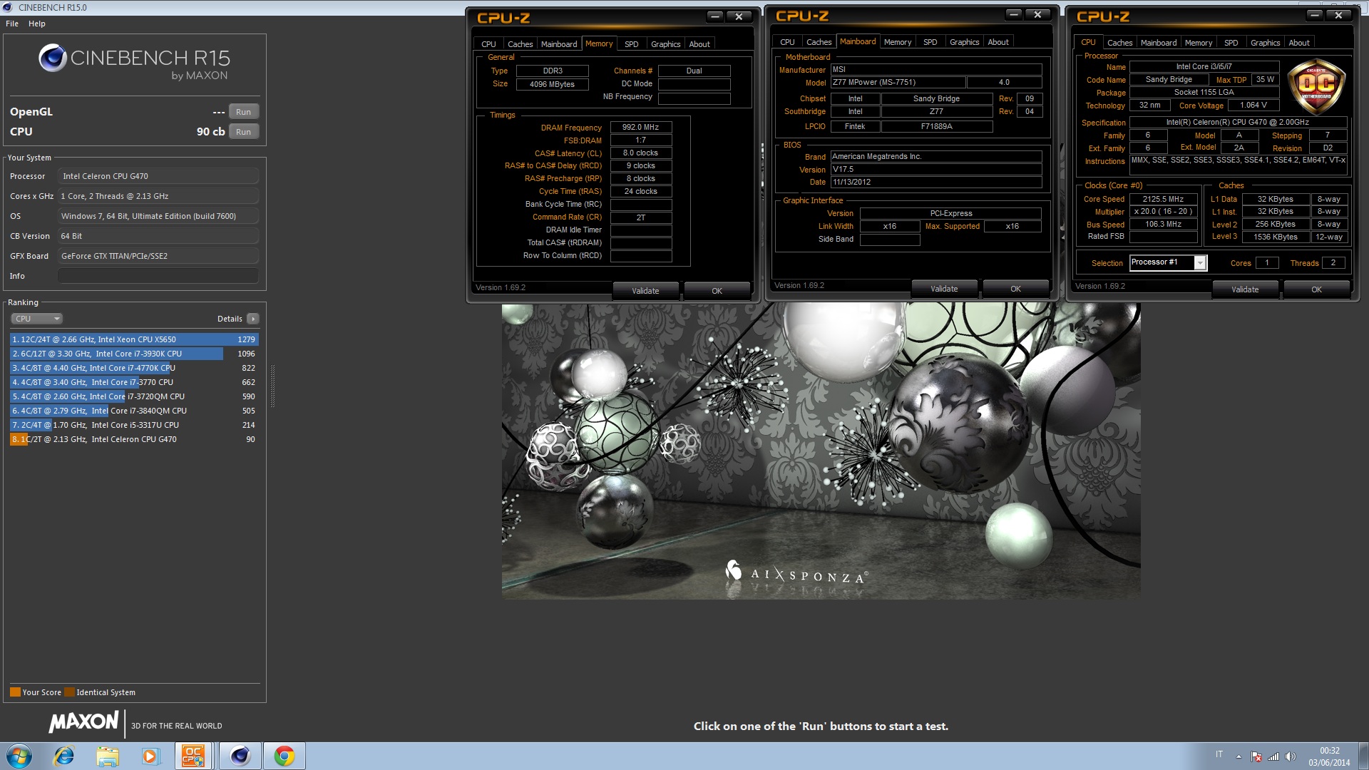
Task: Click motherboard model Z77 MPower (MS-7751)
Action: pos(898,83)
